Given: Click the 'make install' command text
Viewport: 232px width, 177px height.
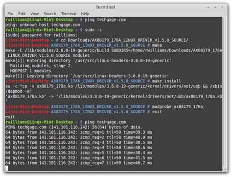Looking at the screenshot, I should click(x=166, y=81).
